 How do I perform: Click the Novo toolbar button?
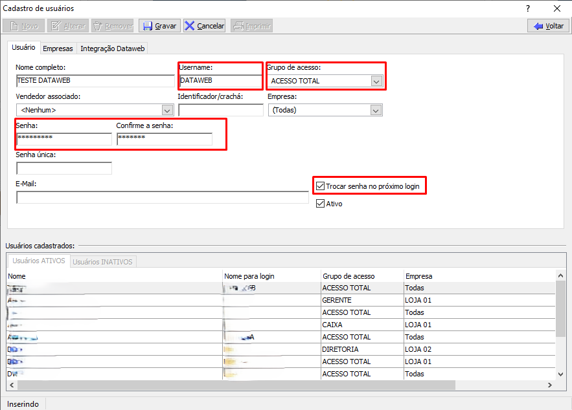click(24, 26)
